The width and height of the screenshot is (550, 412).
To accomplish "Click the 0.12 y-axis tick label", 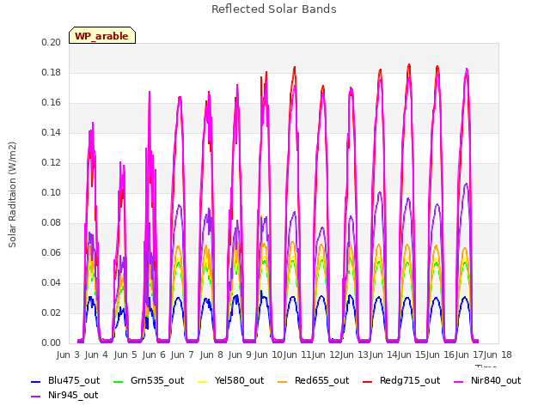I will click(x=52, y=163).
